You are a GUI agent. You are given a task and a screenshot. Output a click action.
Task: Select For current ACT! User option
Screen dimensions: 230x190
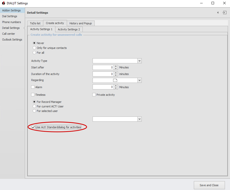[34, 106]
